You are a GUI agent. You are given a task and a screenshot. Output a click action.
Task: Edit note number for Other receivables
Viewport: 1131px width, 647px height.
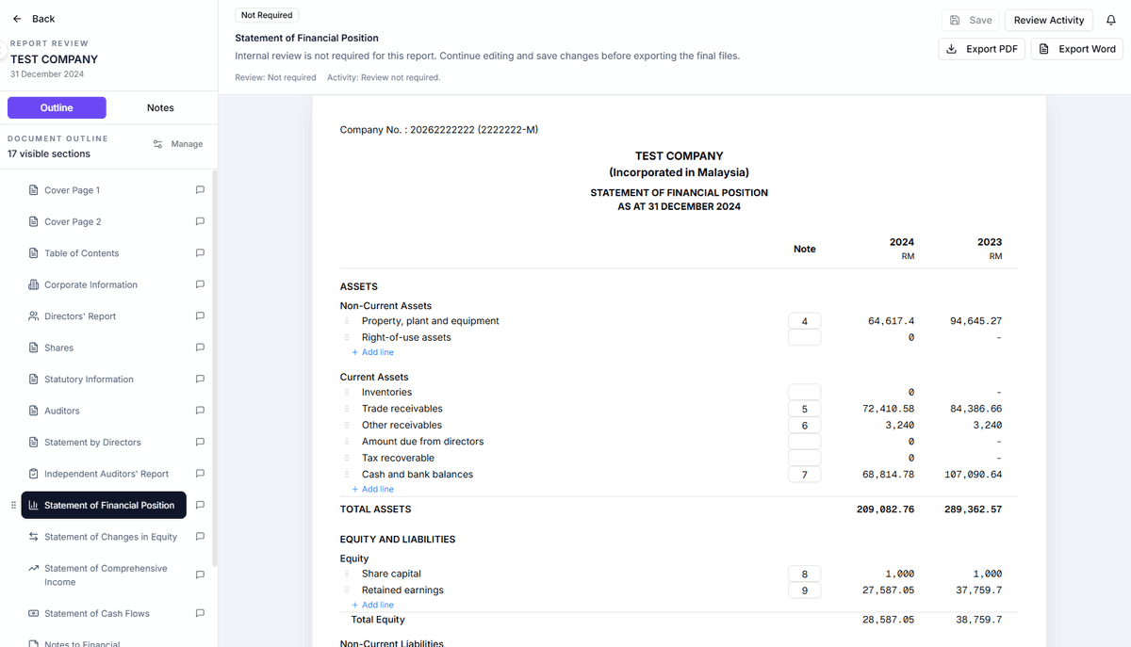pos(804,425)
